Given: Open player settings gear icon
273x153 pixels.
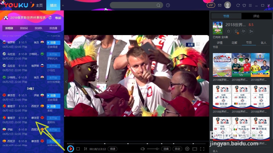Looking at the screenshot, I should (x=187, y=149).
